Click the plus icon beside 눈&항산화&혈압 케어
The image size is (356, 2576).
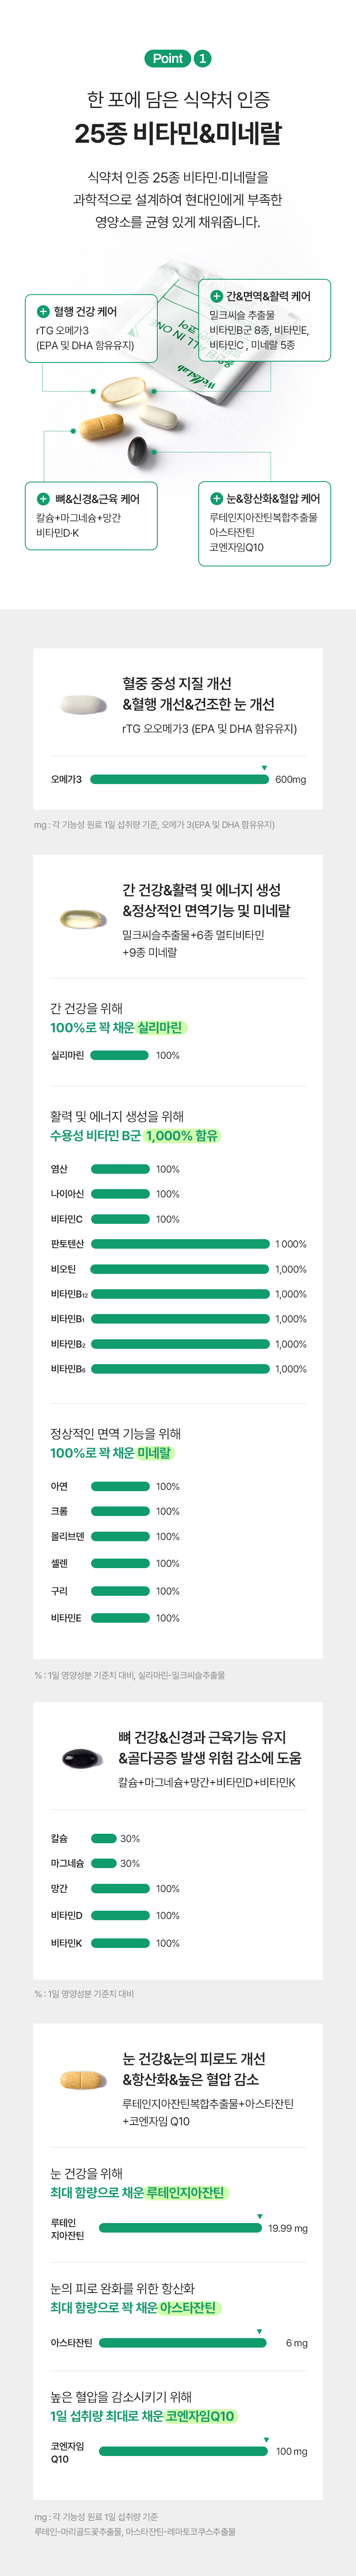pos(216,498)
